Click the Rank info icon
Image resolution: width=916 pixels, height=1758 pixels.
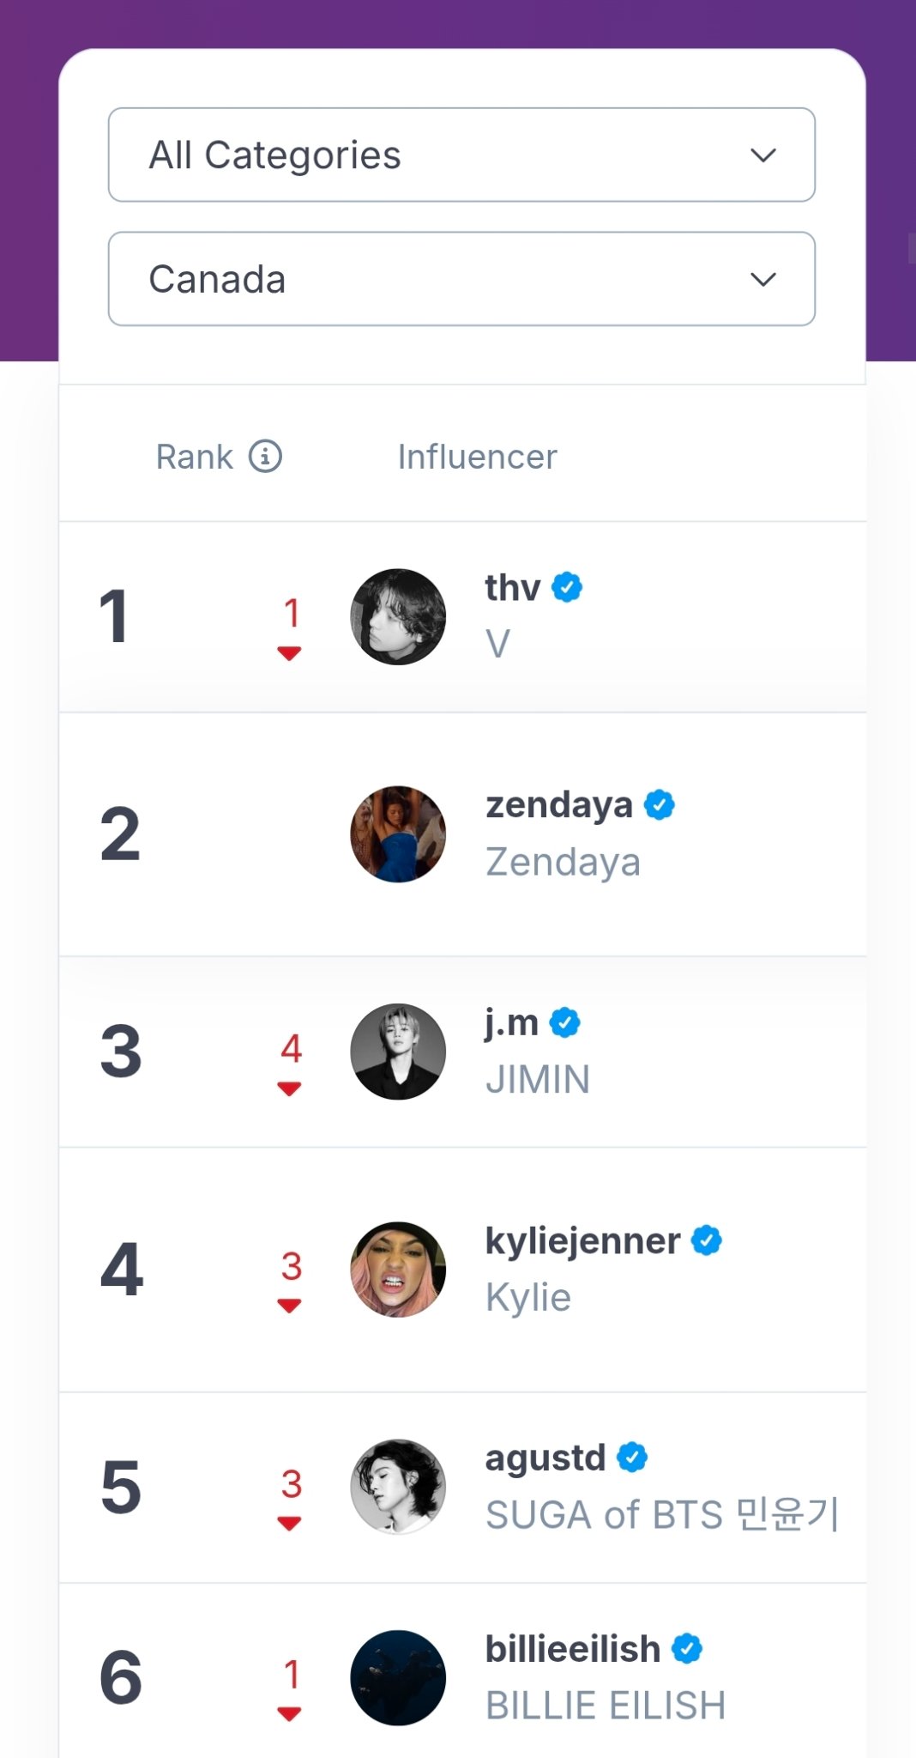point(265,457)
